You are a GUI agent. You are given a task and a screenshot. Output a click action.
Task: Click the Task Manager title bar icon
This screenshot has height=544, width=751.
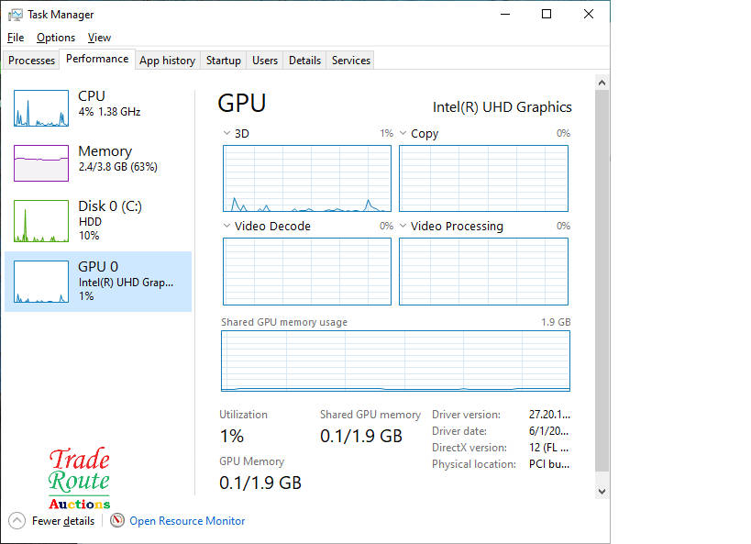click(16, 15)
